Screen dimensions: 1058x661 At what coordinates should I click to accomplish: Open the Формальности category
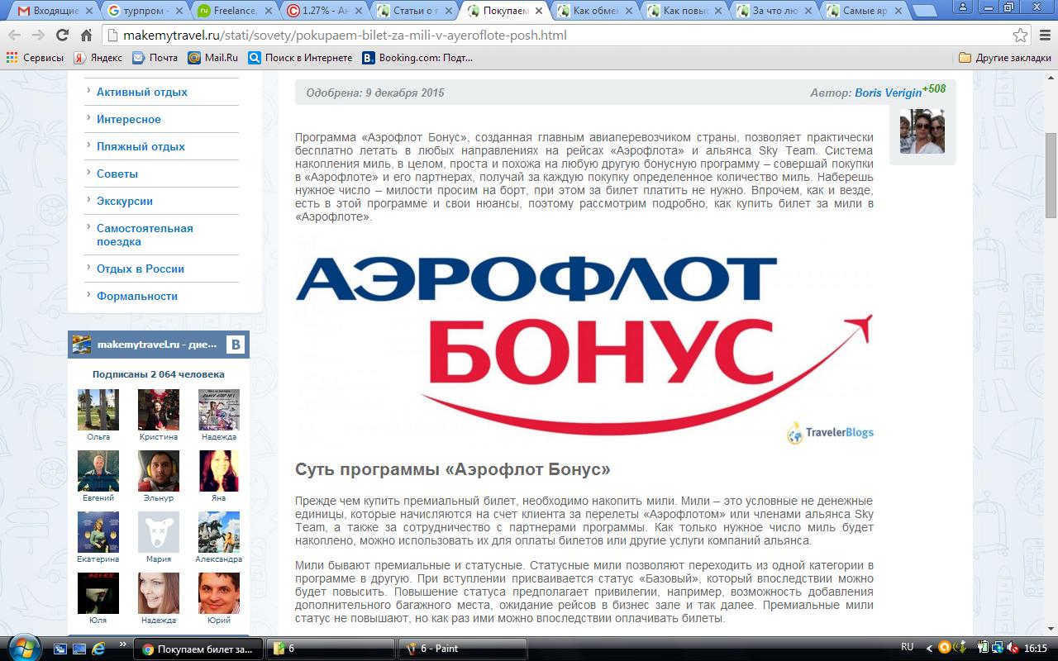(137, 296)
